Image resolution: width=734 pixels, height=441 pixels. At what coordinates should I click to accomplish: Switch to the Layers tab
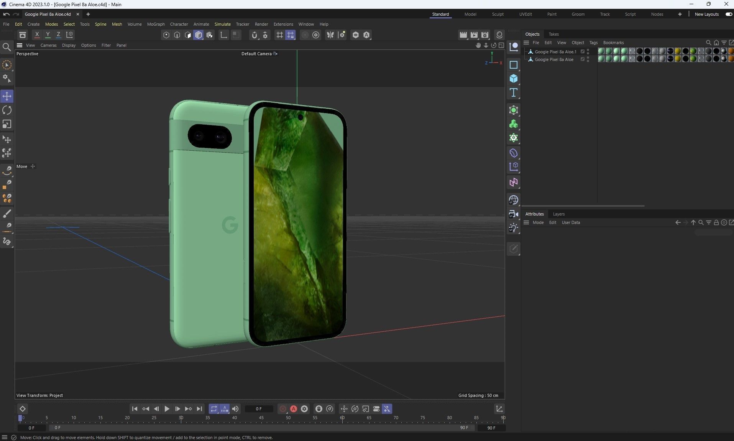(558, 214)
